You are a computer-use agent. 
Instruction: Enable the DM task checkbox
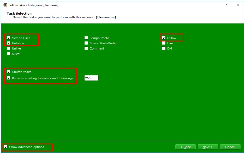click(x=164, y=48)
